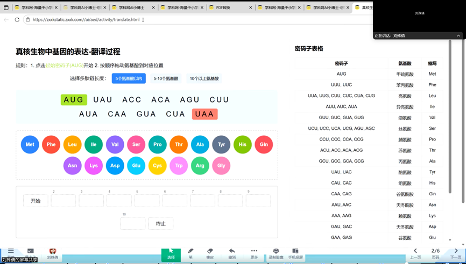Select peptide length 5-10个氨基酸
The image size is (466, 264).
click(166, 78)
